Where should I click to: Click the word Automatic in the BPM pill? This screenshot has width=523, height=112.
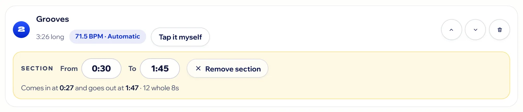(124, 37)
